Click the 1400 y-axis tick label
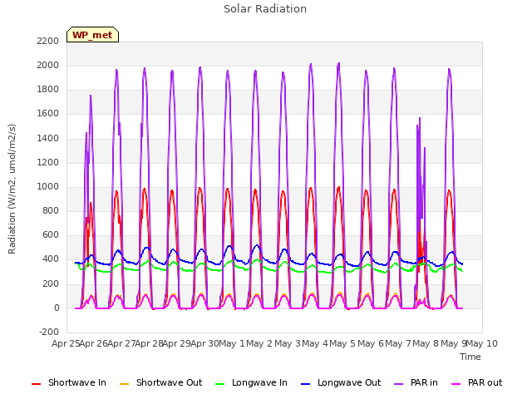Image resolution: width=532 pixels, height=399 pixels. [48, 139]
